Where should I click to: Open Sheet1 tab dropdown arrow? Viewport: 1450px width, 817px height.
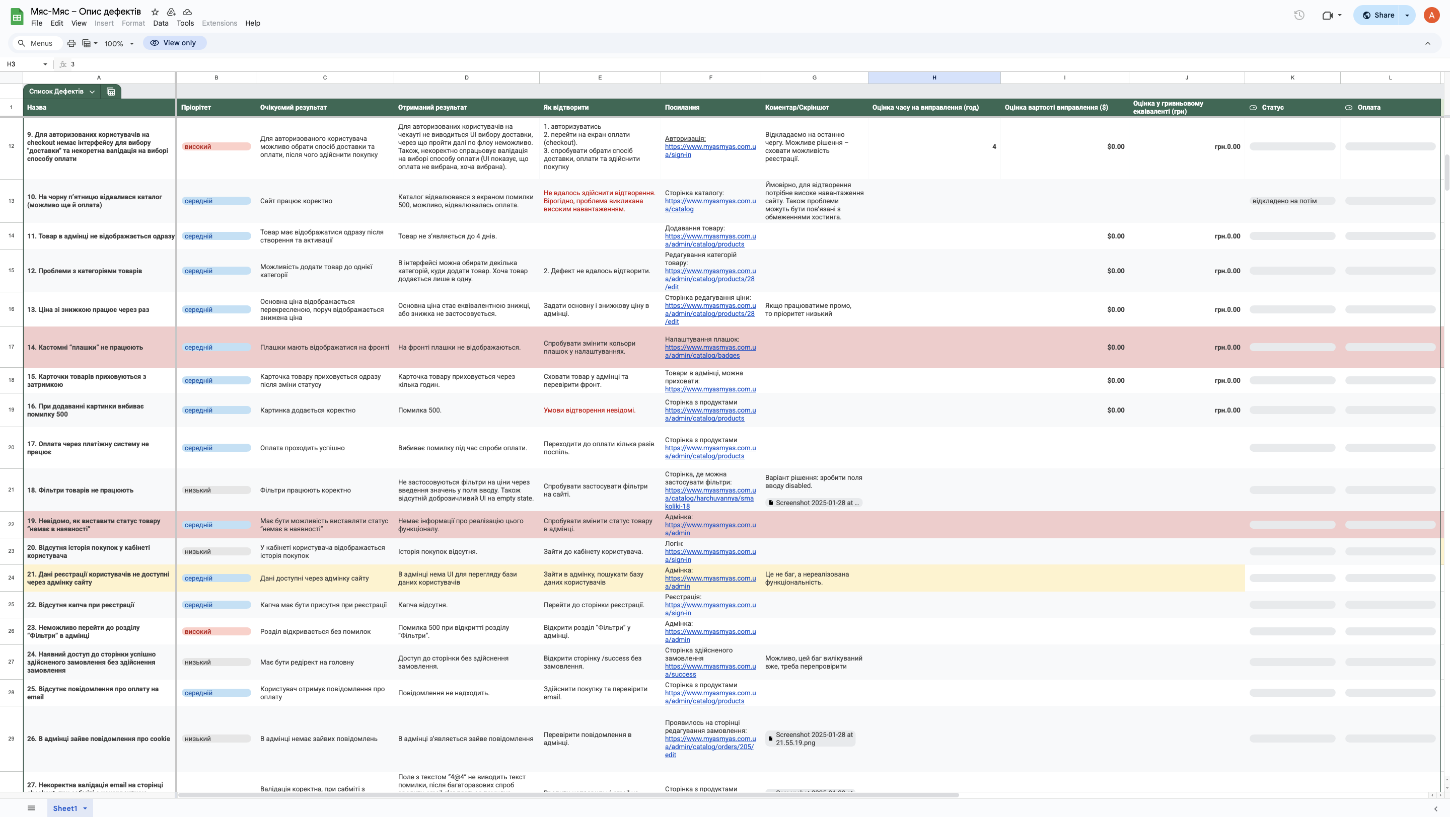pyautogui.click(x=85, y=808)
